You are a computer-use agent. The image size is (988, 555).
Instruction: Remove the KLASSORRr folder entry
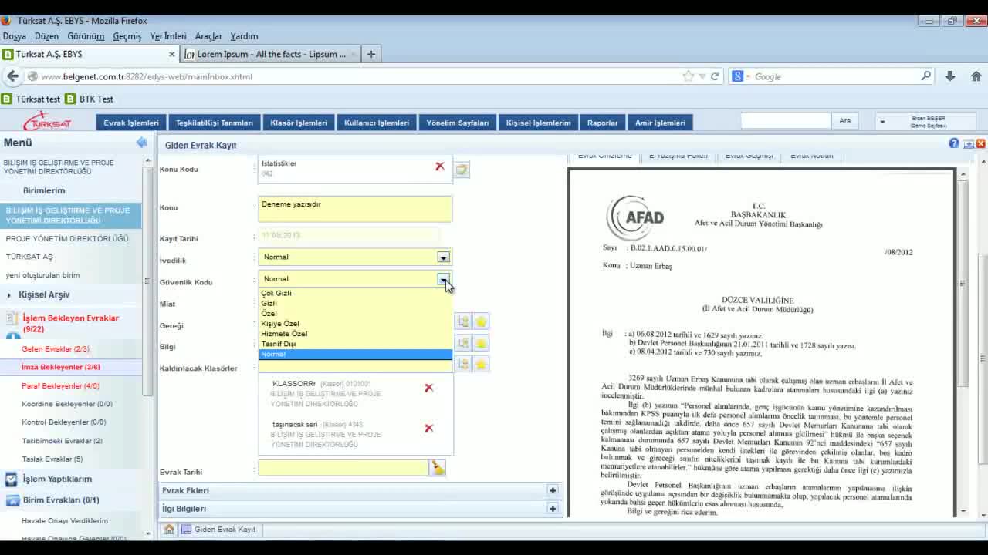(429, 388)
